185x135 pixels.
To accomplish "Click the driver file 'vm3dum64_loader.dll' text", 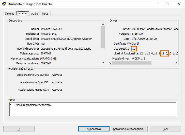I will (x=145, y=29).
